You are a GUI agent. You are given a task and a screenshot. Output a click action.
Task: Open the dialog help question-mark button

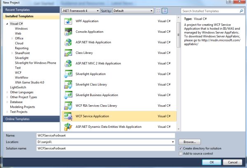click(x=230, y=2)
